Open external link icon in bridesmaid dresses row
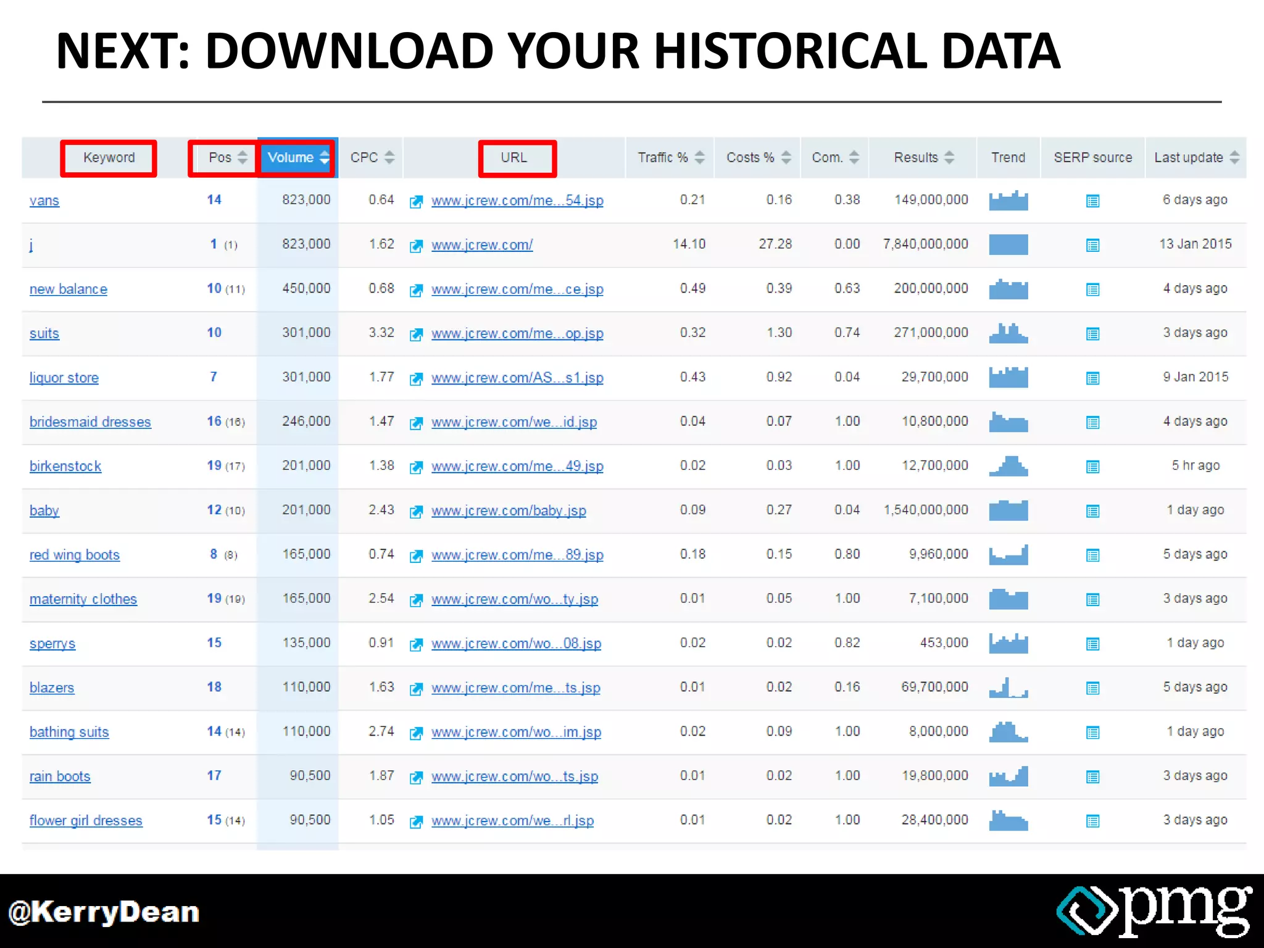 click(417, 423)
